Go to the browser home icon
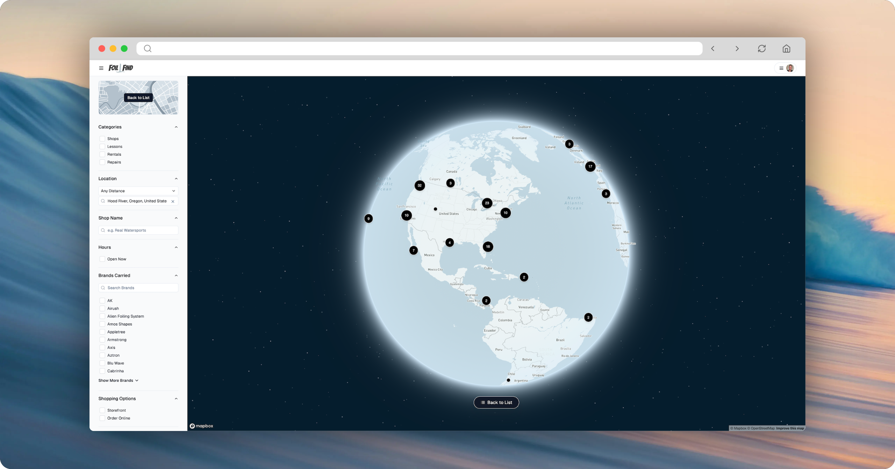Viewport: 895px width, 469px height. (786, 49)
